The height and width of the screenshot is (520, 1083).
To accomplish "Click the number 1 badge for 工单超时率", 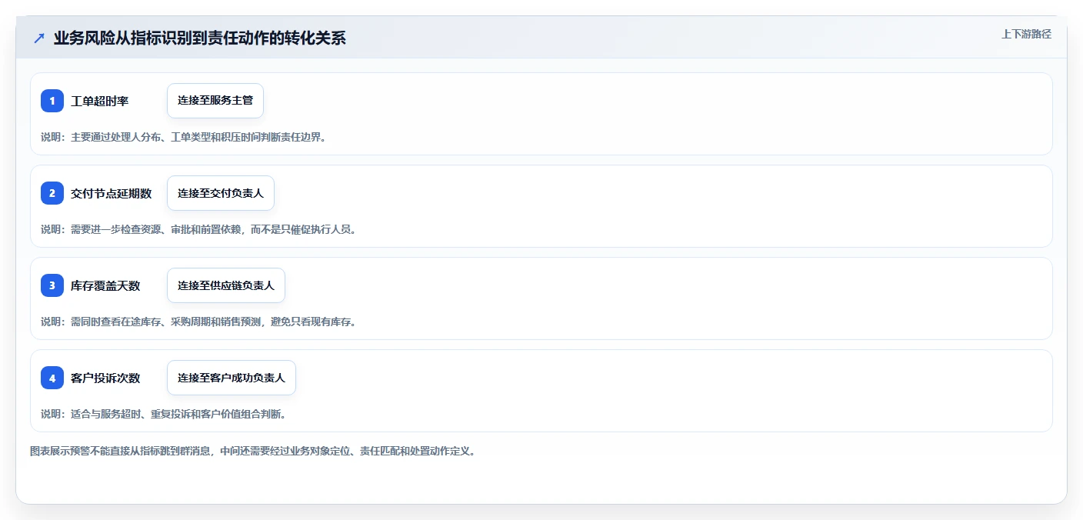I will [x=52, y=101].
